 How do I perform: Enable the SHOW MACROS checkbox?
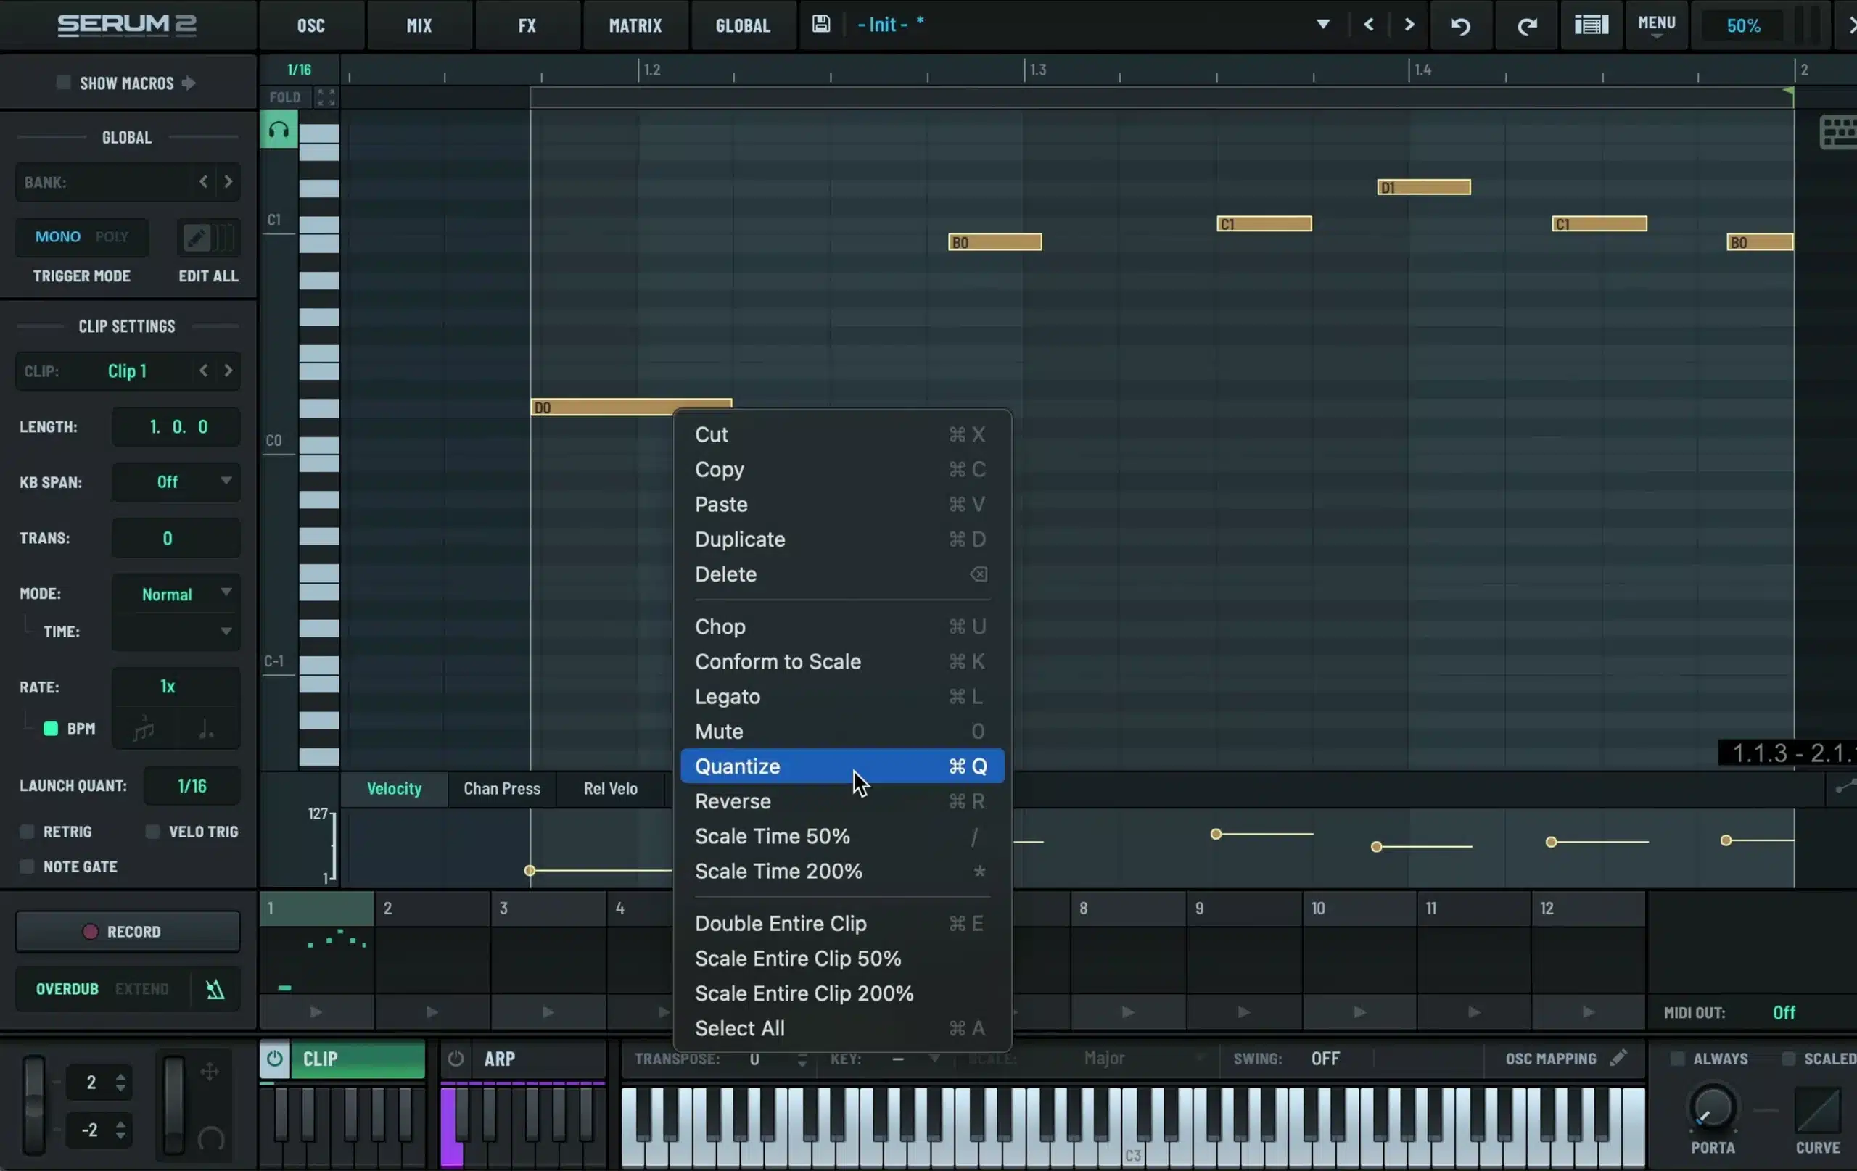[x=63, y=83]
